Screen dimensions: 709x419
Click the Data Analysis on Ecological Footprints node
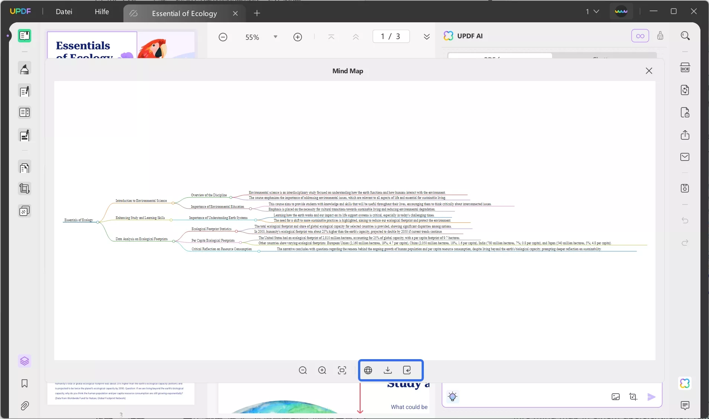(x=142, y=239)
